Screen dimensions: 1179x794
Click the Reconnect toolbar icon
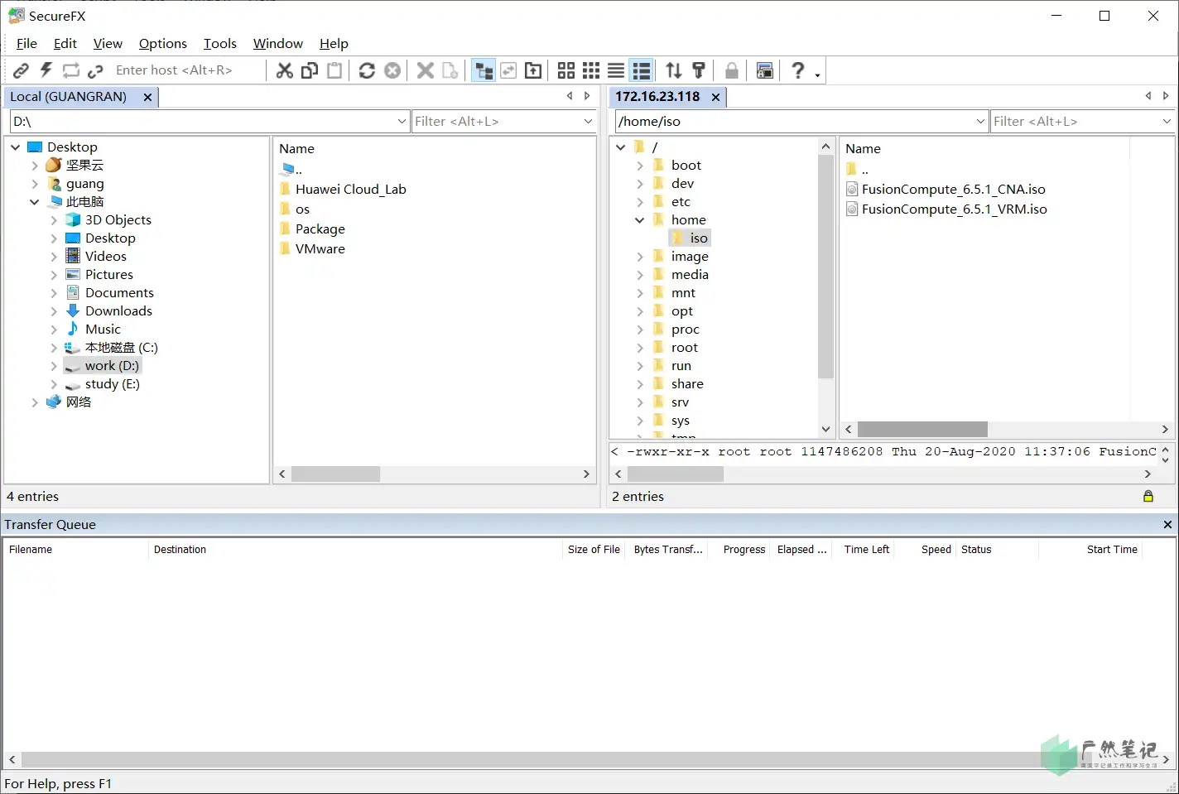71,70
